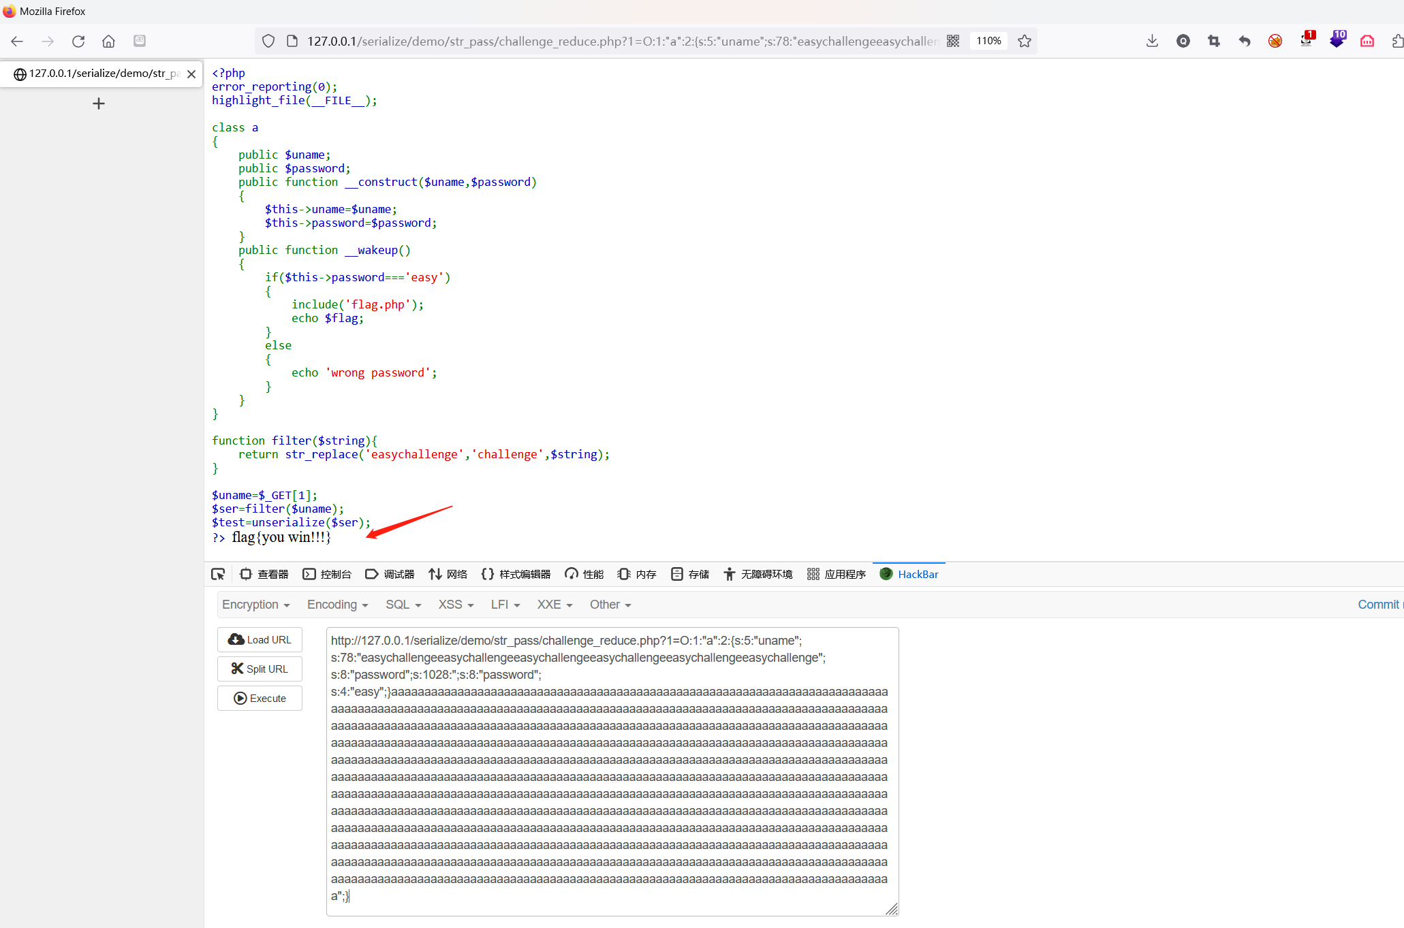Click the str_replace return statement line

(424, 455)
